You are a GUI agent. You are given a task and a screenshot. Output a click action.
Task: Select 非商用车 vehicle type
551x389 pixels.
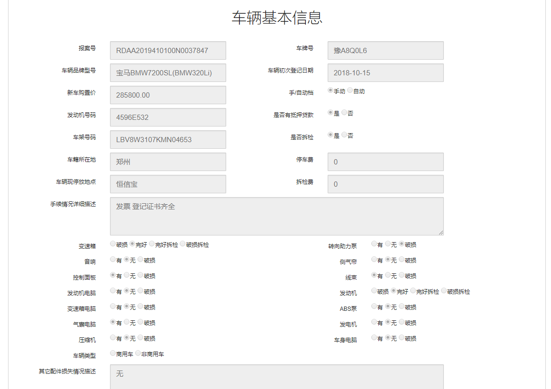click(x=138, y=353)
